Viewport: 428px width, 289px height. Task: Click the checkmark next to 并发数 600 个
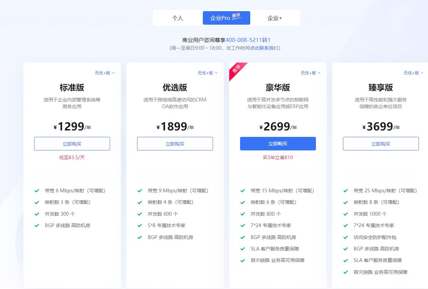[140, 214]
